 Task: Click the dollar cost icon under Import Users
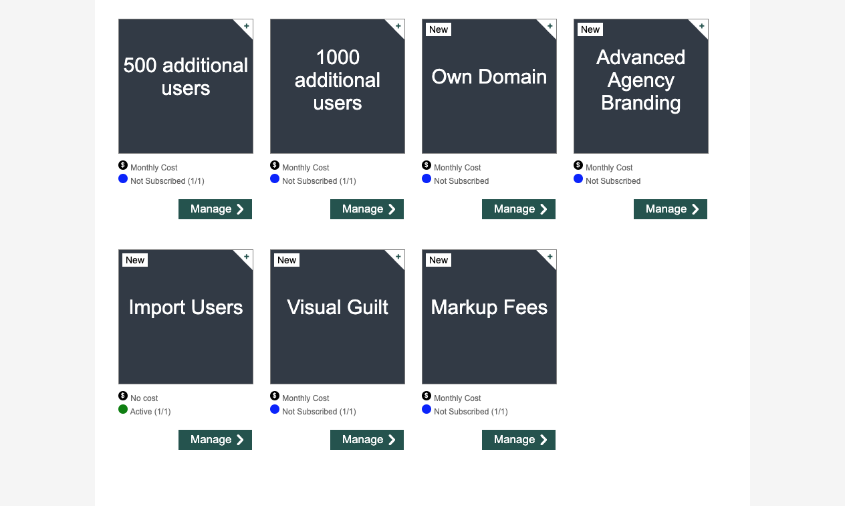point(123,396)
